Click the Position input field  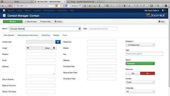pos(41,54)
